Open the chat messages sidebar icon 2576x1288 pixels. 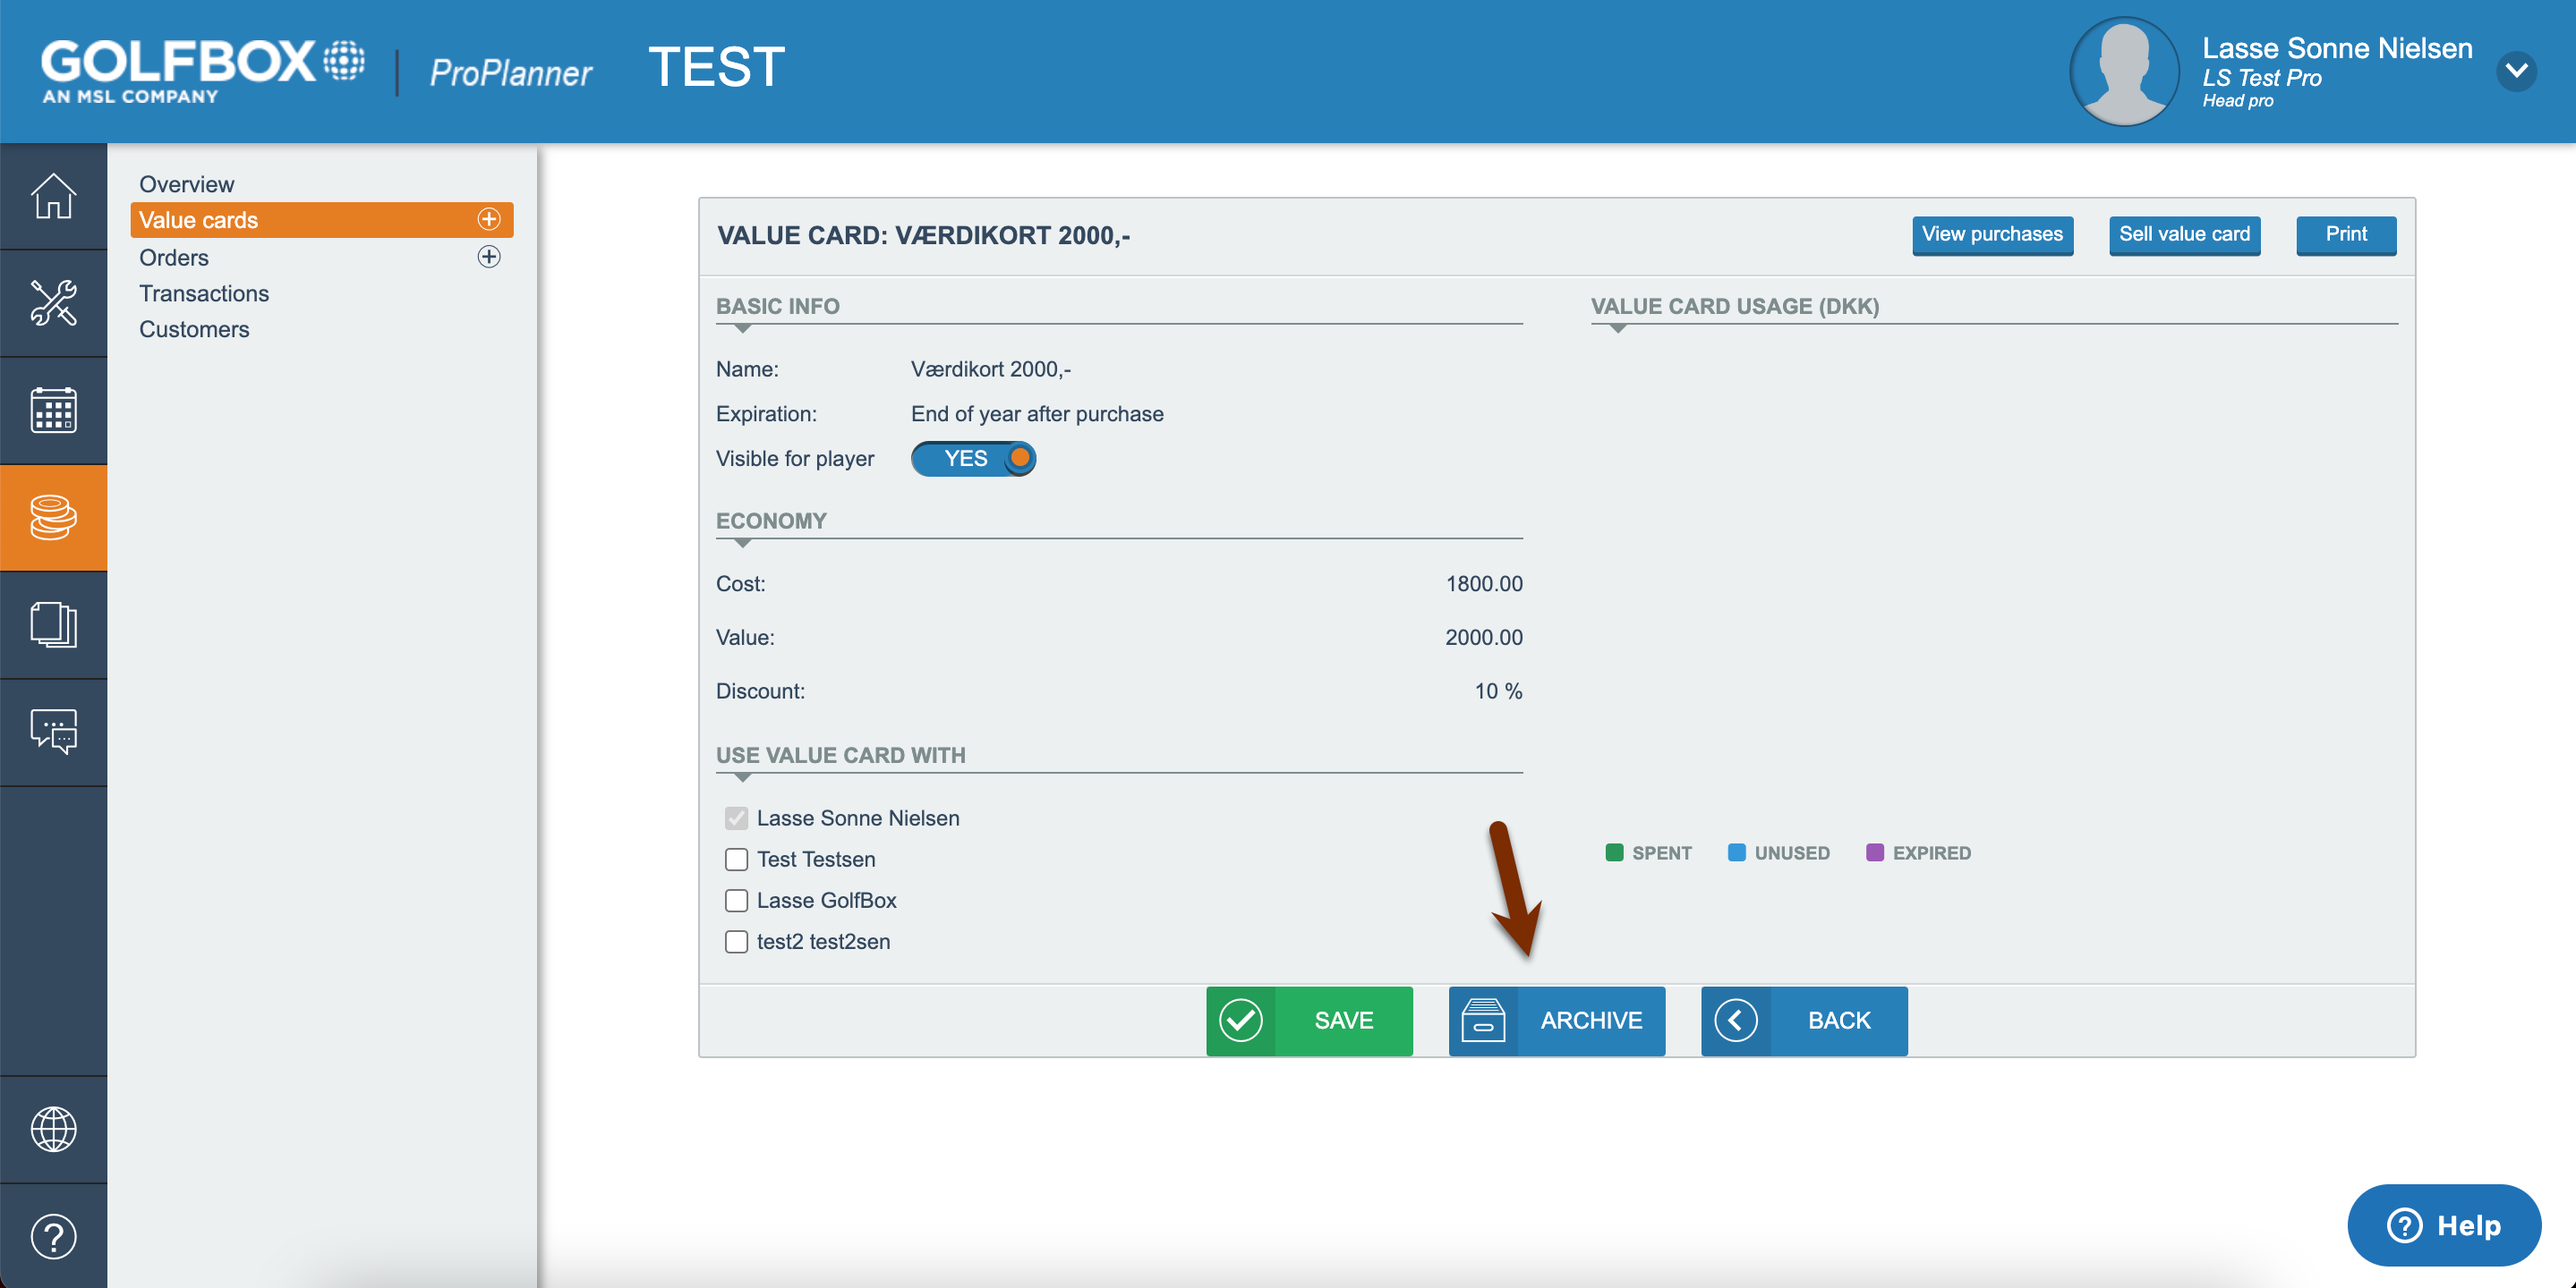pyautogui.click(x=54, y=732)
